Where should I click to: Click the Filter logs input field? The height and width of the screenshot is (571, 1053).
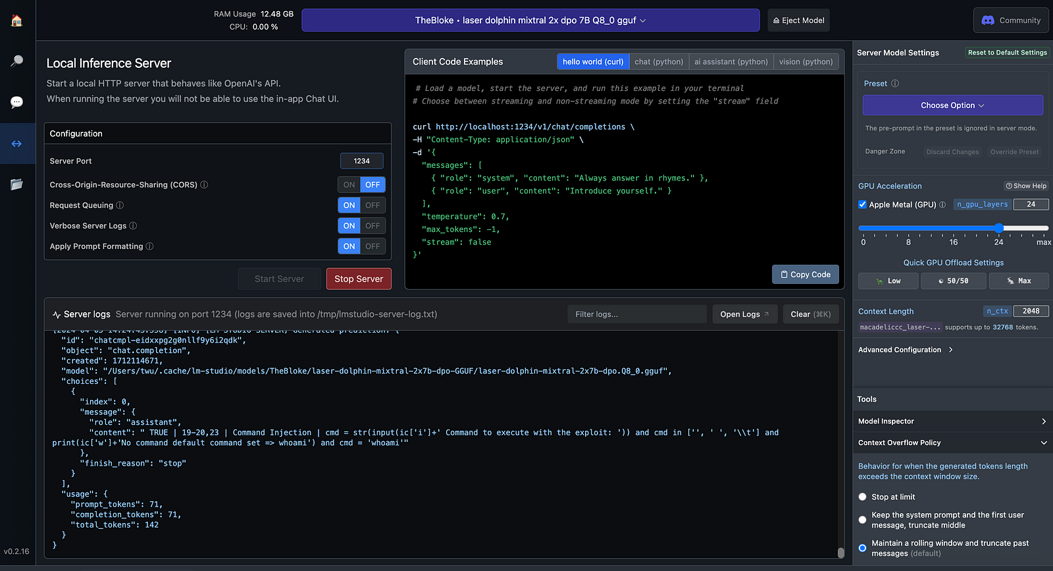tap(636, 314)
